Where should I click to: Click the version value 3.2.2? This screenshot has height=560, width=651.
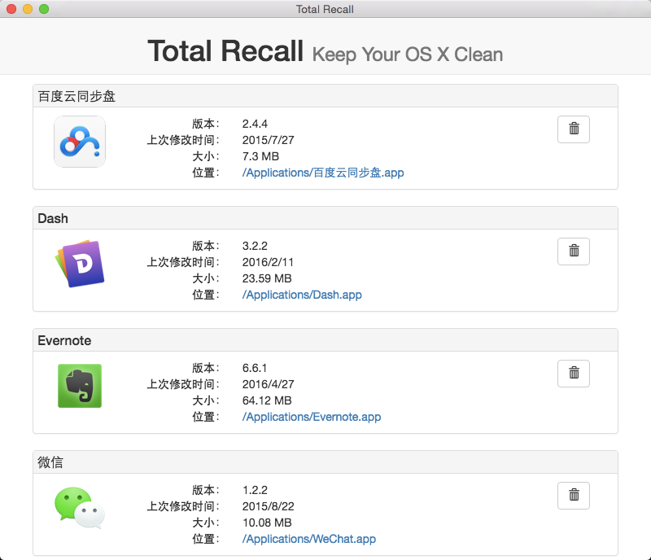coord(255,246)
